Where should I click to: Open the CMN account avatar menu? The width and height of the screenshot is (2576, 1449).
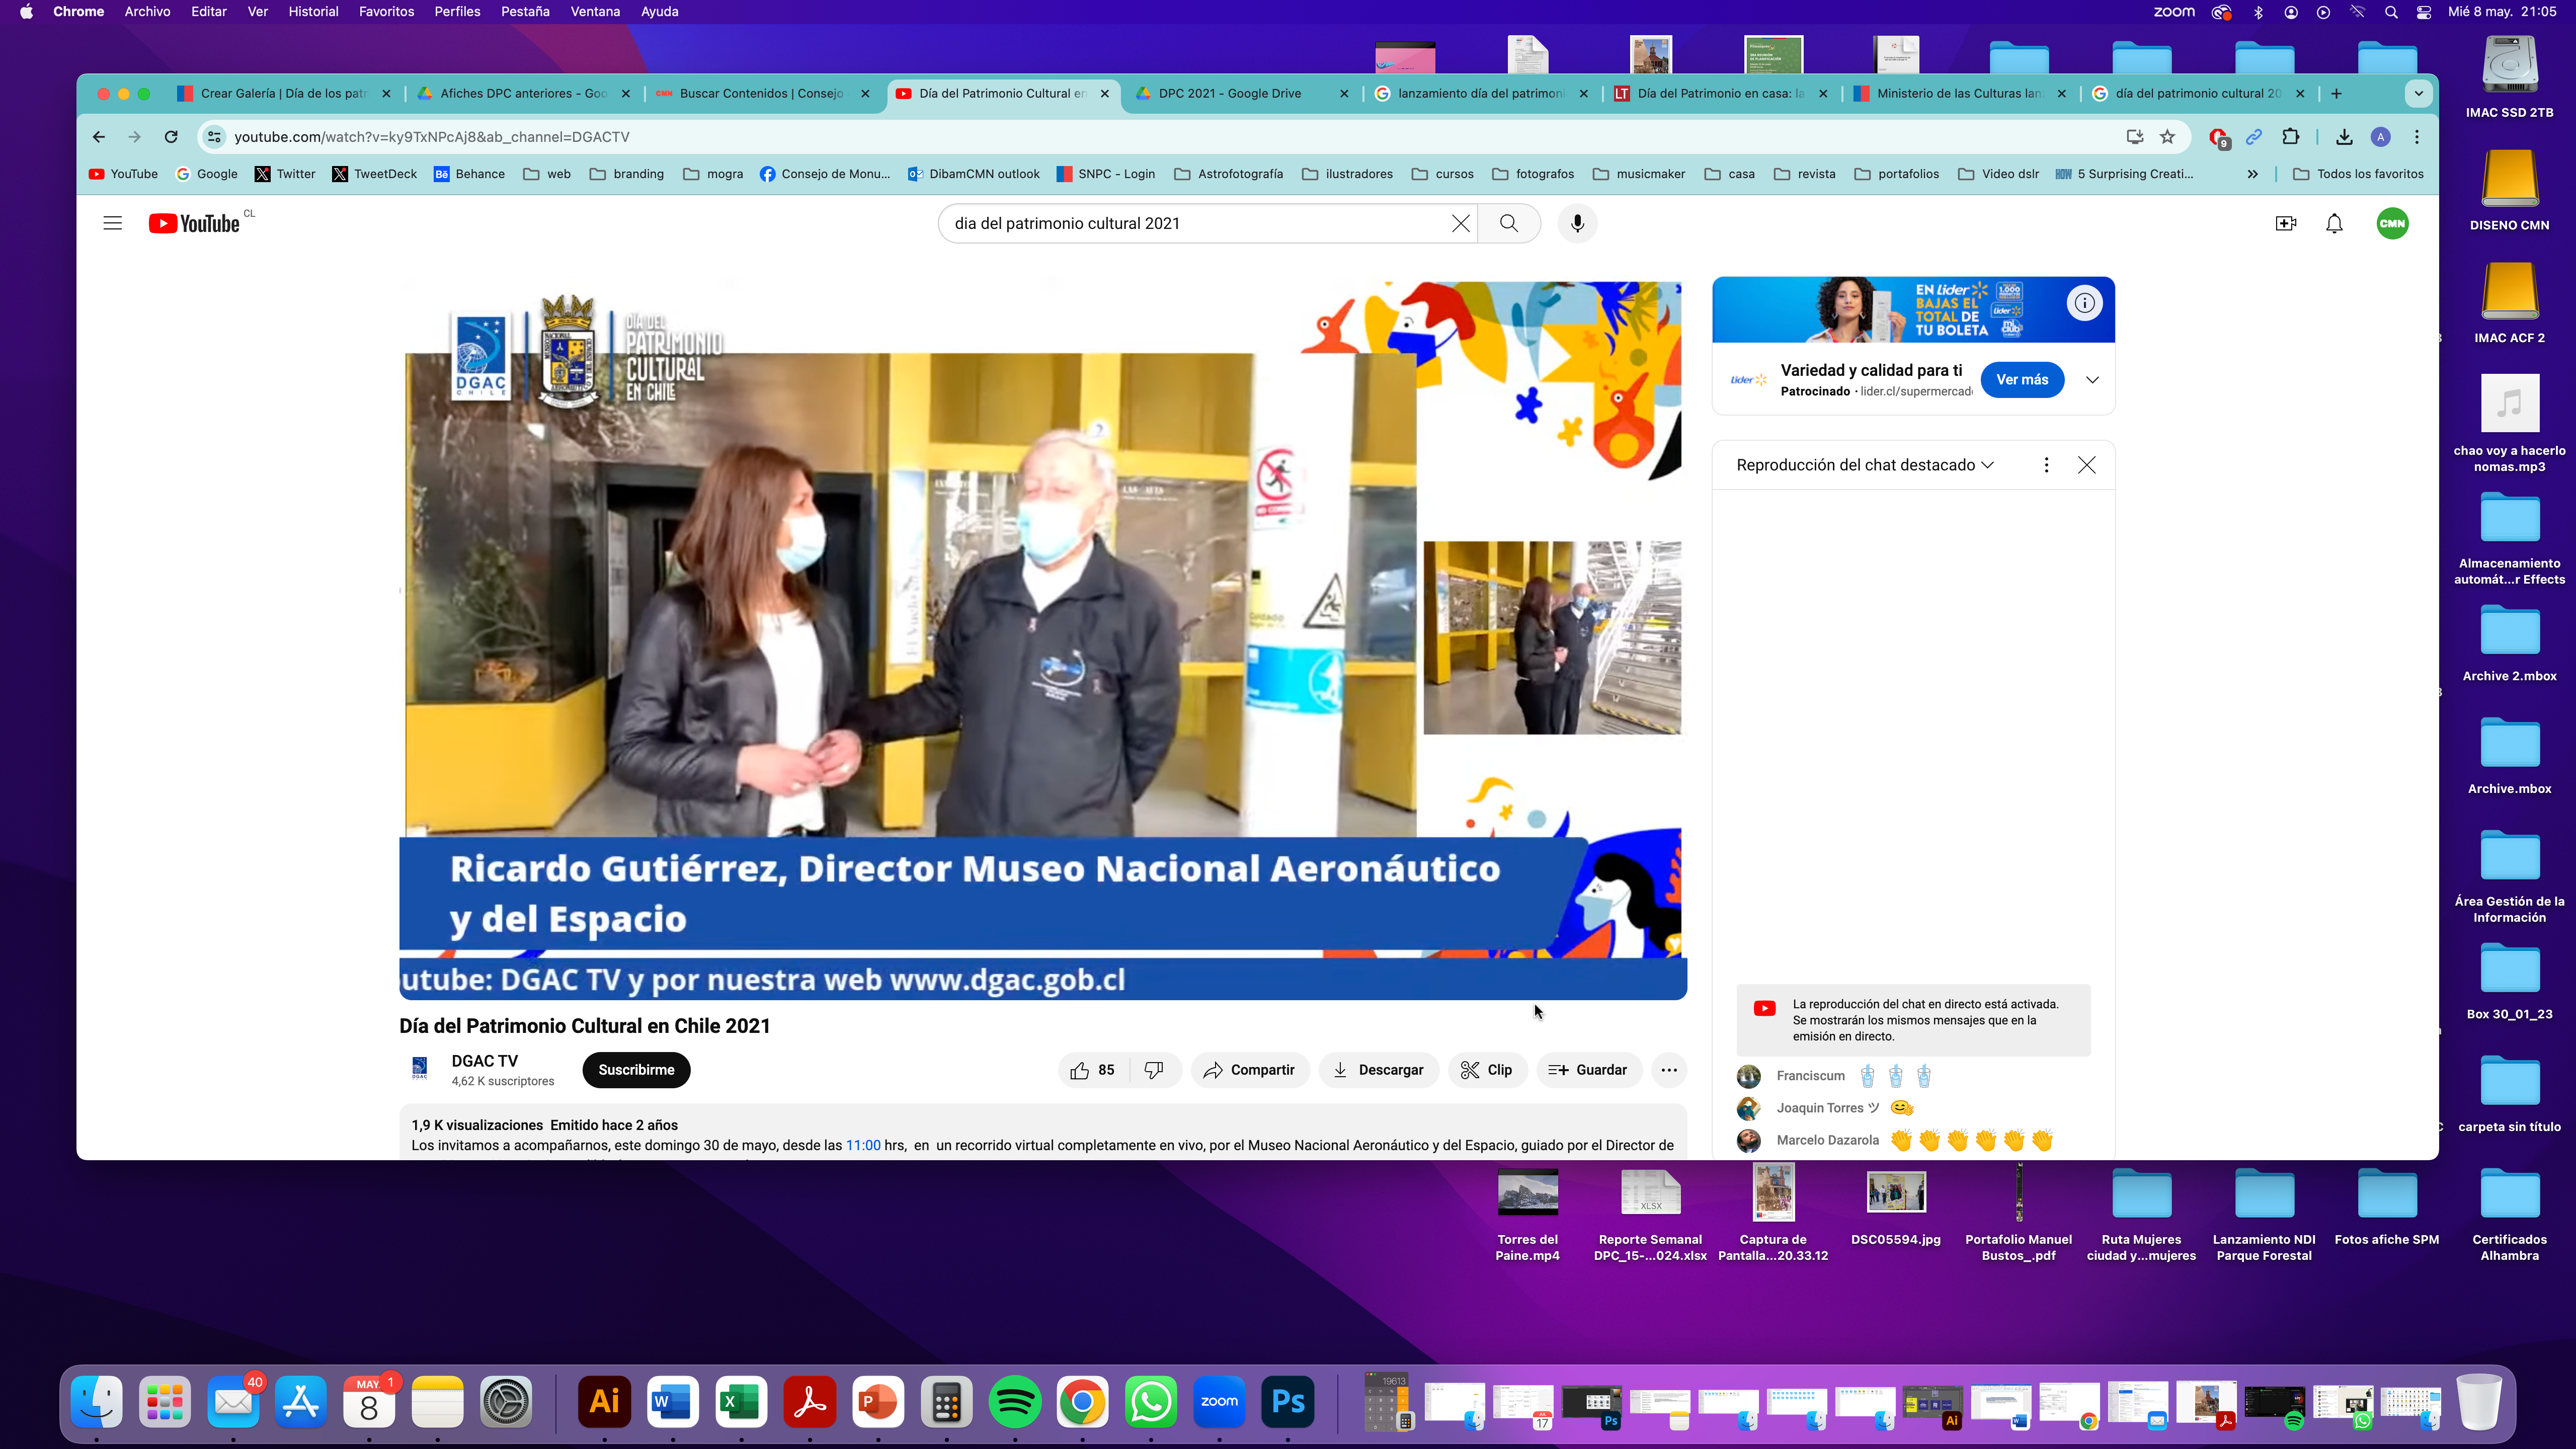pyautogui.click(x=2392, y=223)
